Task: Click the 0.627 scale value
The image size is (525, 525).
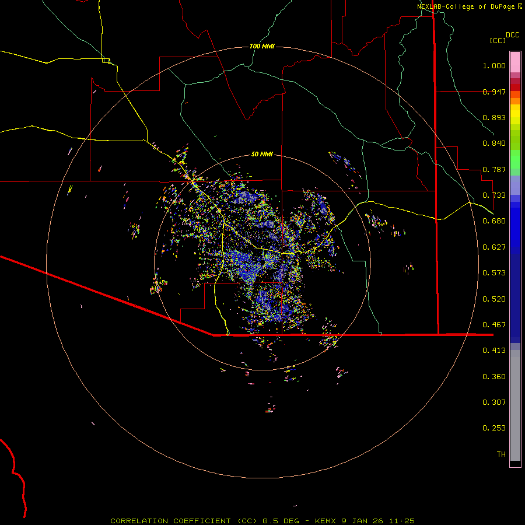Action: [x=494, y=247]
